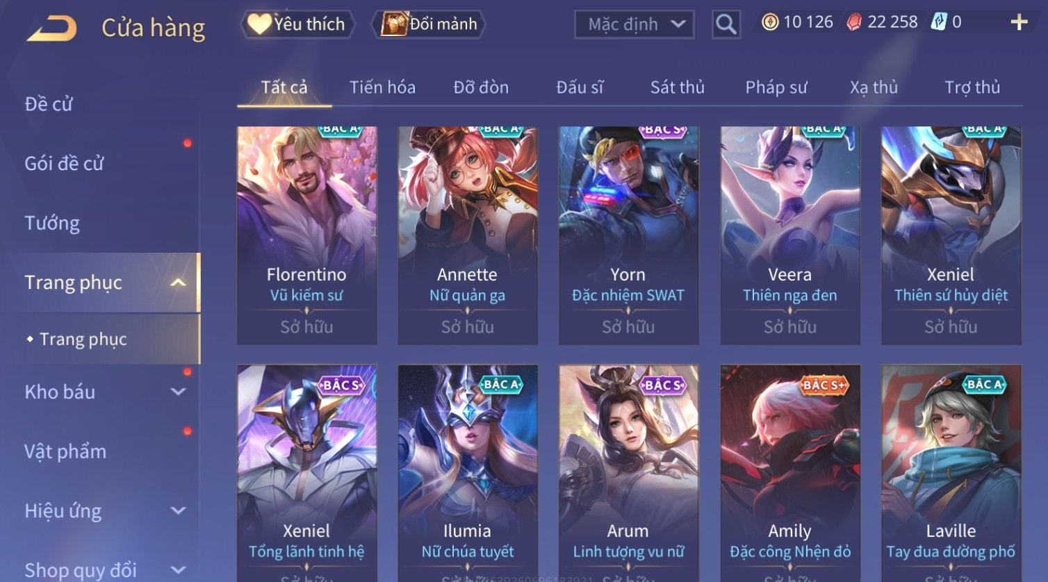Image resolution: width=1048 pixels, height=582 pixels.
Task: Open Yêu thích heart favorites
Action: (x=297, y=24)
